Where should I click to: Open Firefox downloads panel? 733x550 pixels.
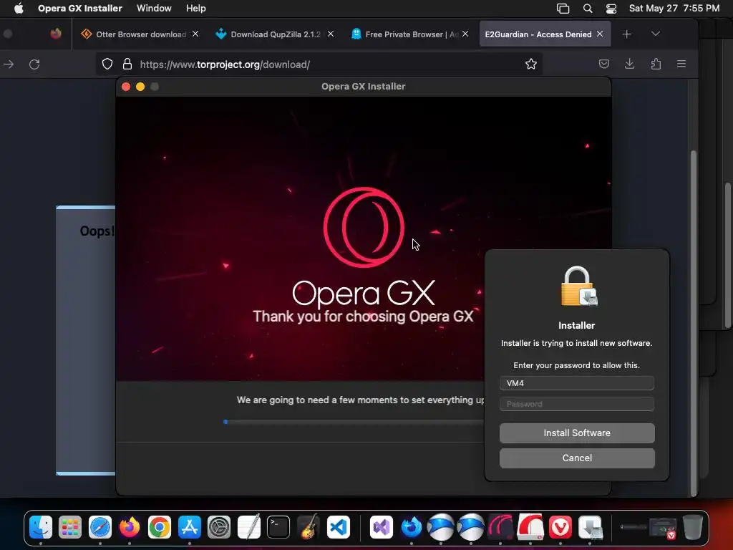pyautogui.click(x=630, y=64)
